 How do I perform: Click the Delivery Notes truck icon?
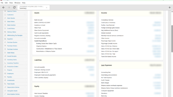point(5,32)
